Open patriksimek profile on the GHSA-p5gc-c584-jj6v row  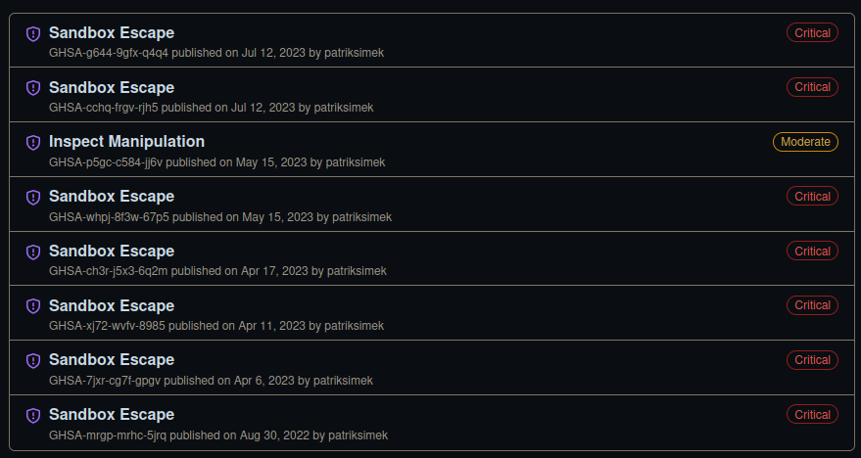[355, 161]
